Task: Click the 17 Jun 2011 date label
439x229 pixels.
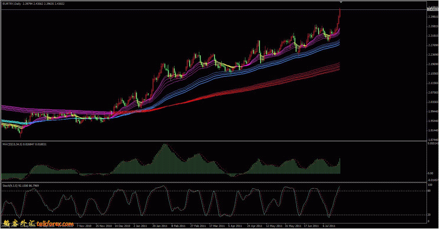Action: click(x=312, y=226)
